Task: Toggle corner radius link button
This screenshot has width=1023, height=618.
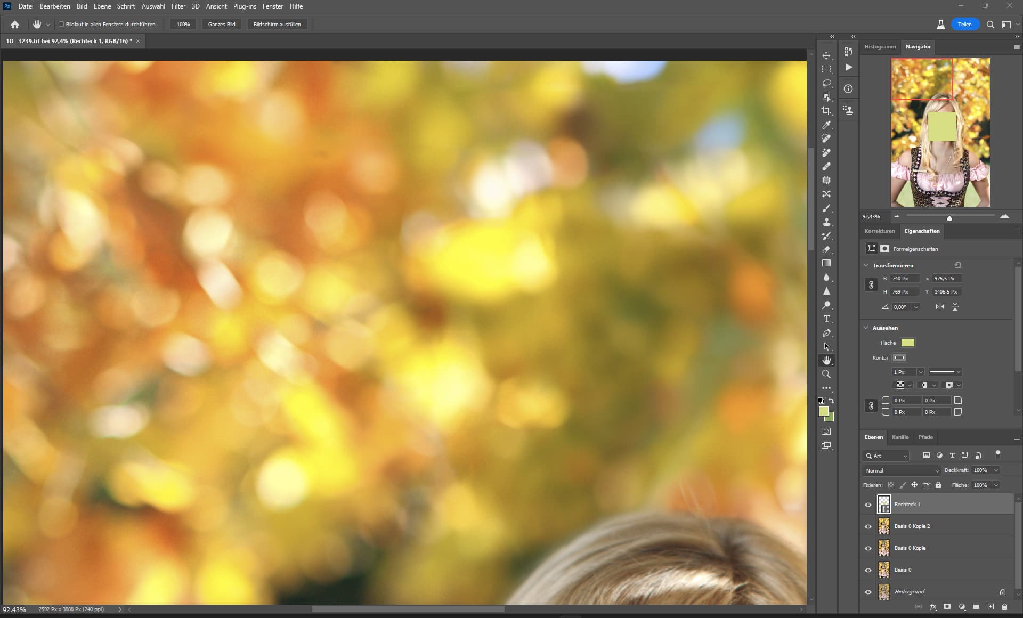Action: (871, 406)
